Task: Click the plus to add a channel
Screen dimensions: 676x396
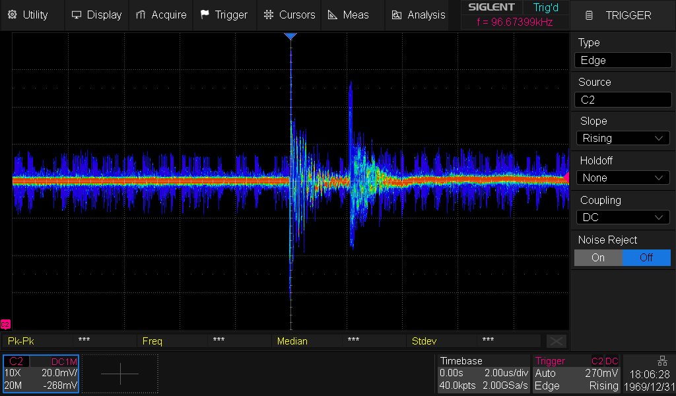Action: [120, 374]
